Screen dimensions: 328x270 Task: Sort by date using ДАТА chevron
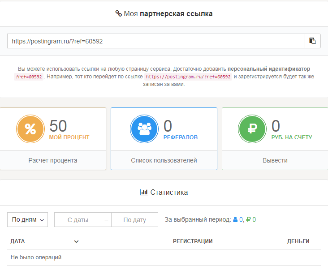point(76,241)
